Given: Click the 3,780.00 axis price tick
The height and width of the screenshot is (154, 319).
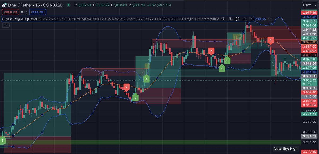Looking at the screenshot, I should pos(309,122).
